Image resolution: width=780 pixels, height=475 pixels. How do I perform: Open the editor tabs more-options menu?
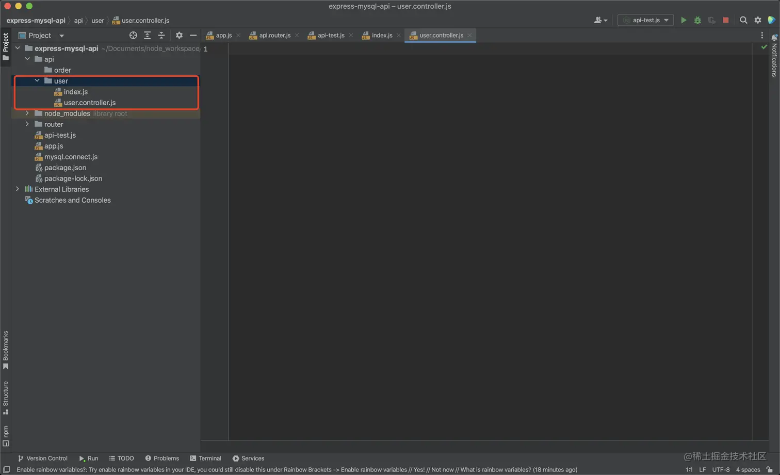[x=762, y=35]
